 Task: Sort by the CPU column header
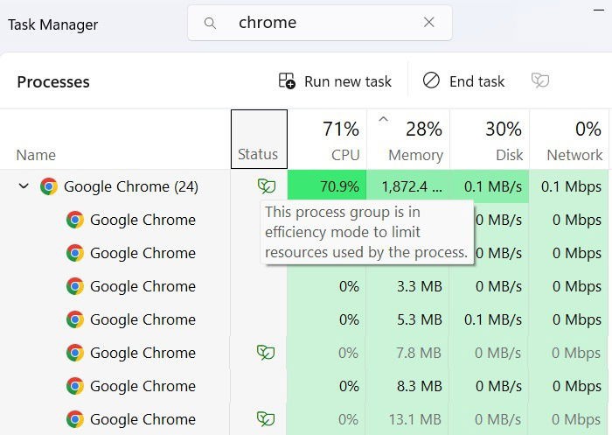(327, 139)
